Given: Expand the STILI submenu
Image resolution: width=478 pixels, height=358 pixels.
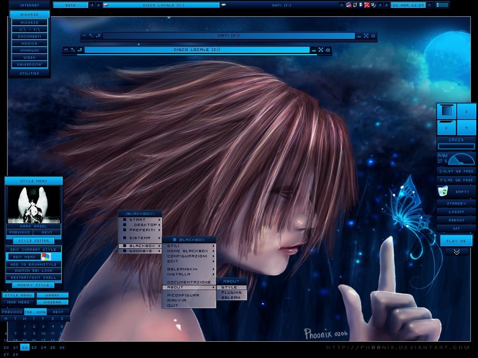Looking at the screenshot, I should (189, 246).
